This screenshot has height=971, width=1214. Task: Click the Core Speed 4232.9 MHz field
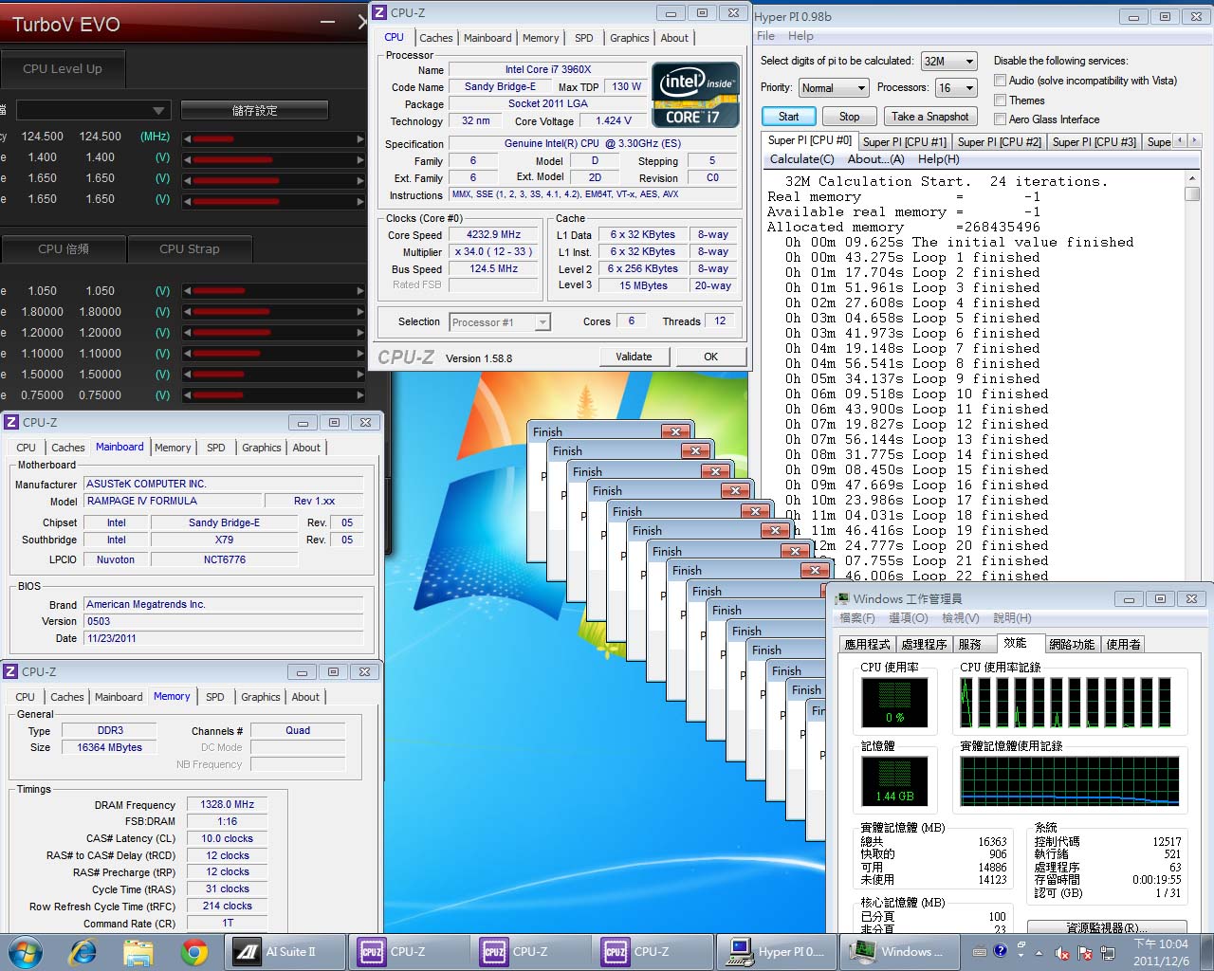[493, 234]
